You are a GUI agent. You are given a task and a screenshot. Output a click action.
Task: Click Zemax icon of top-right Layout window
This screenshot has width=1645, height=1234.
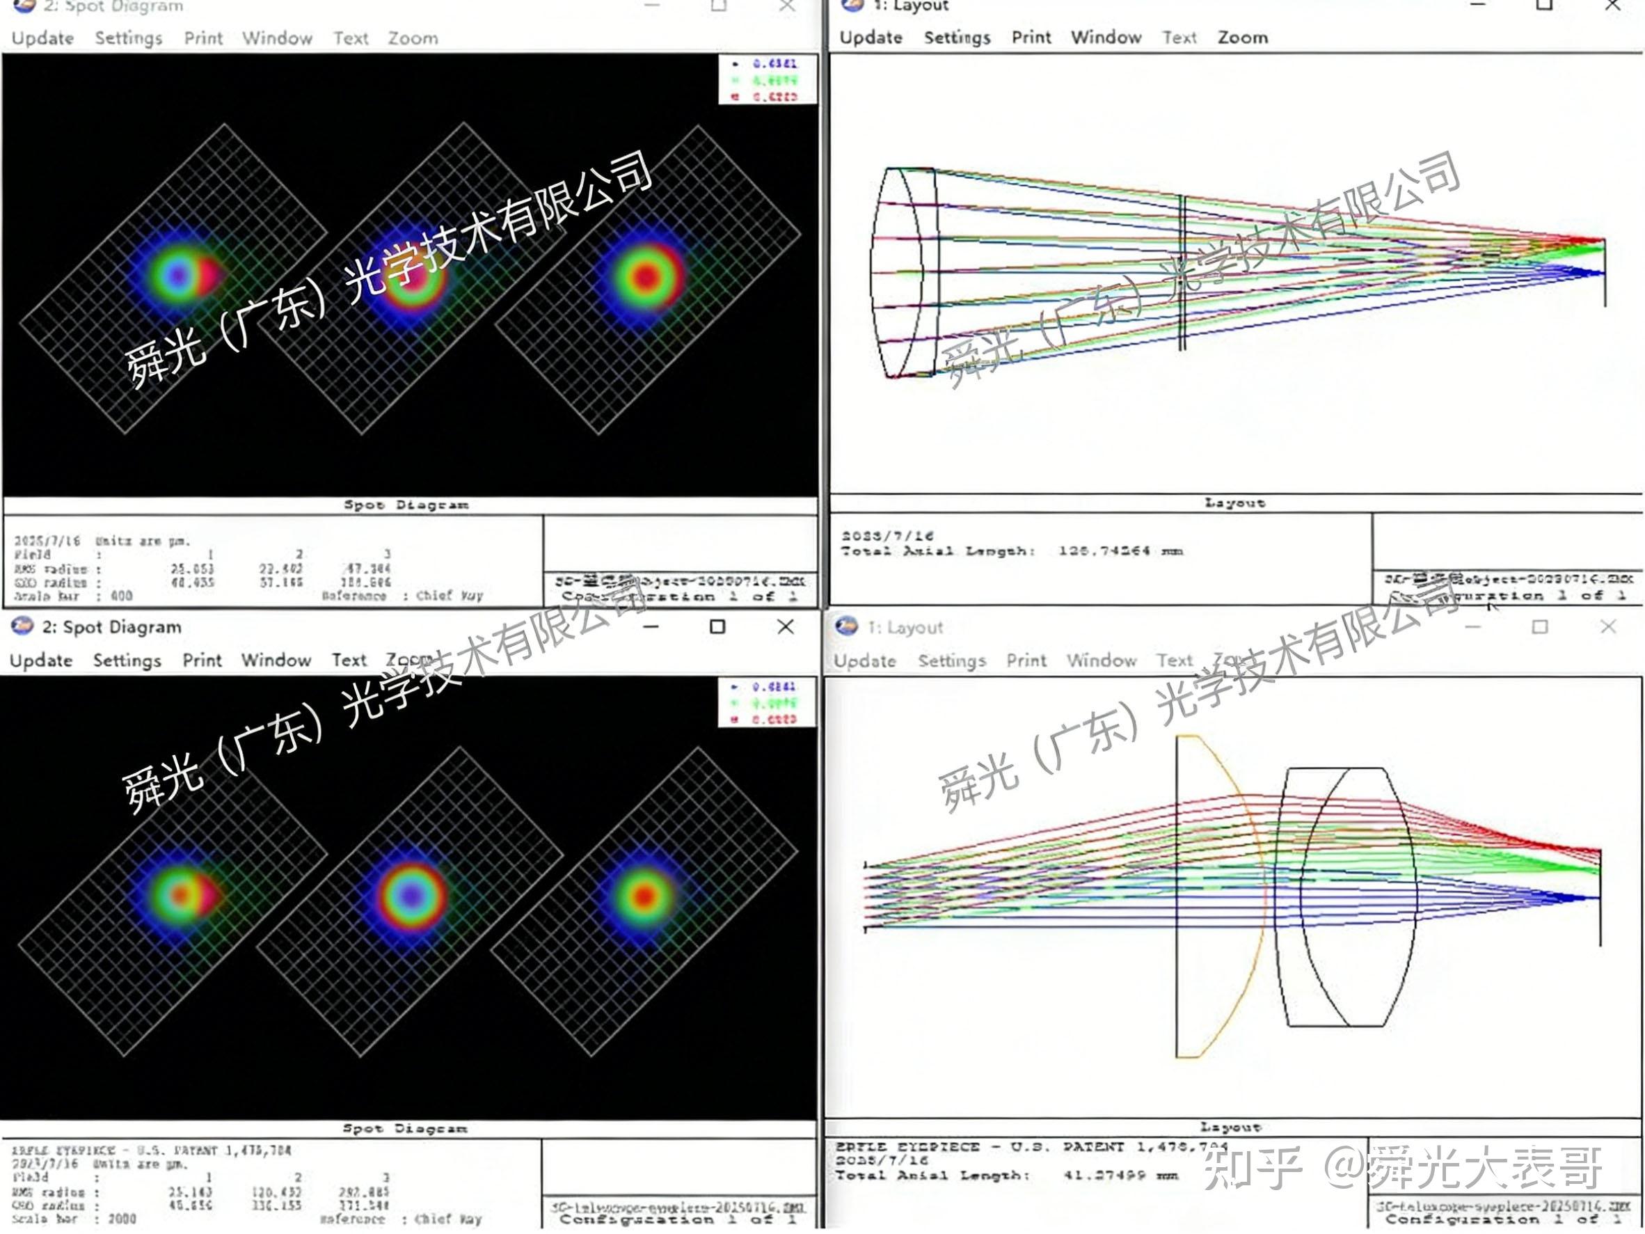(852, 5)
